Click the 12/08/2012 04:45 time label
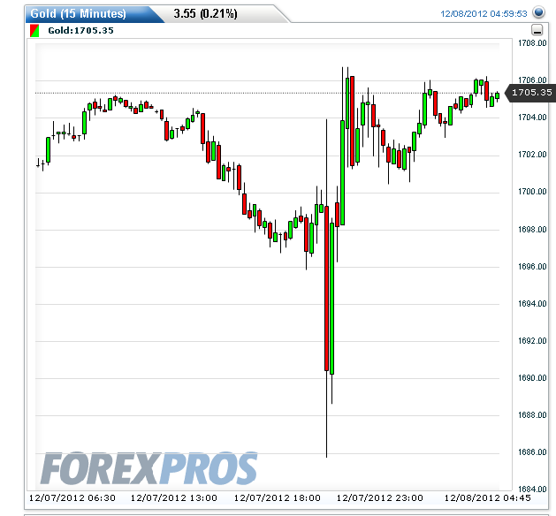 click(488, 498)
